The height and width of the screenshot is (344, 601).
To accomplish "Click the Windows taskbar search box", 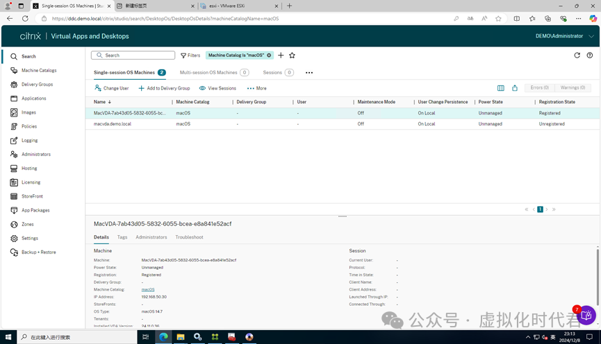I will click(77, 337).
